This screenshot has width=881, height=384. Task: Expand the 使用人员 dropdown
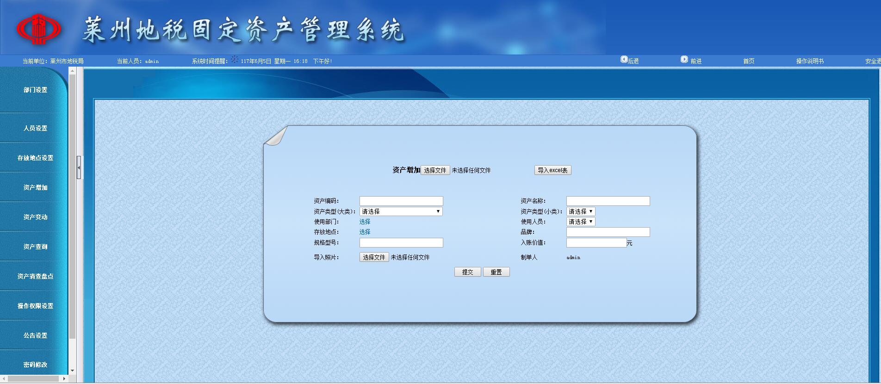coord(580,222)
